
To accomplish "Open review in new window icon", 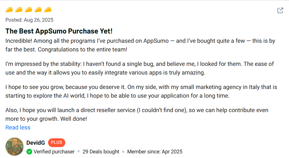I will click(x=280, y=11).
